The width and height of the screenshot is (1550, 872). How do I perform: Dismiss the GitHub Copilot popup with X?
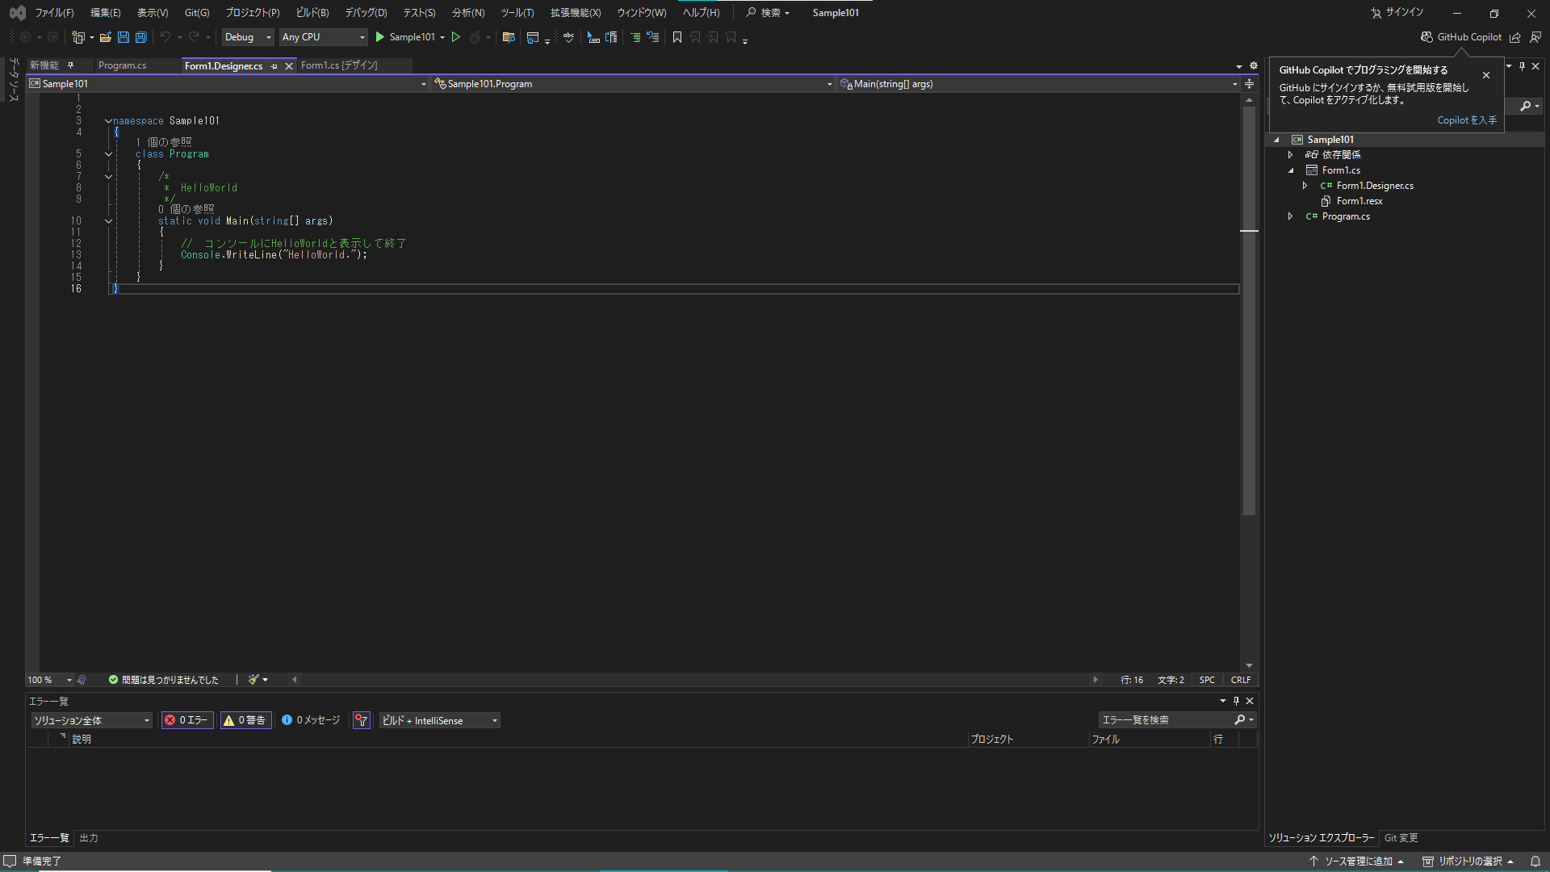[x=1486, y=75]
